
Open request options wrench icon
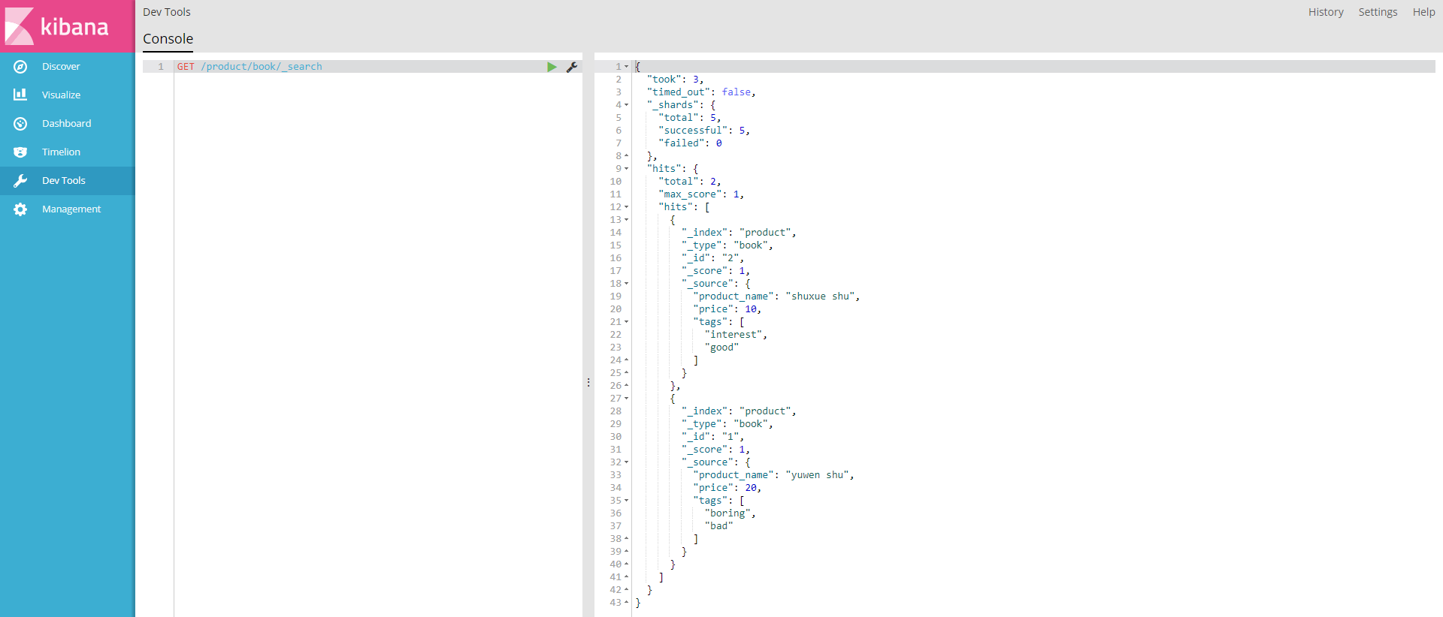[572, 67]
